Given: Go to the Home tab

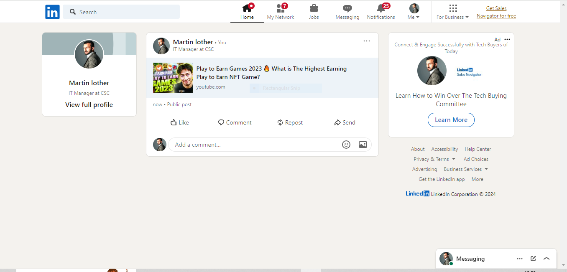Looking at the screenshot, I should [x=247, y=12].
